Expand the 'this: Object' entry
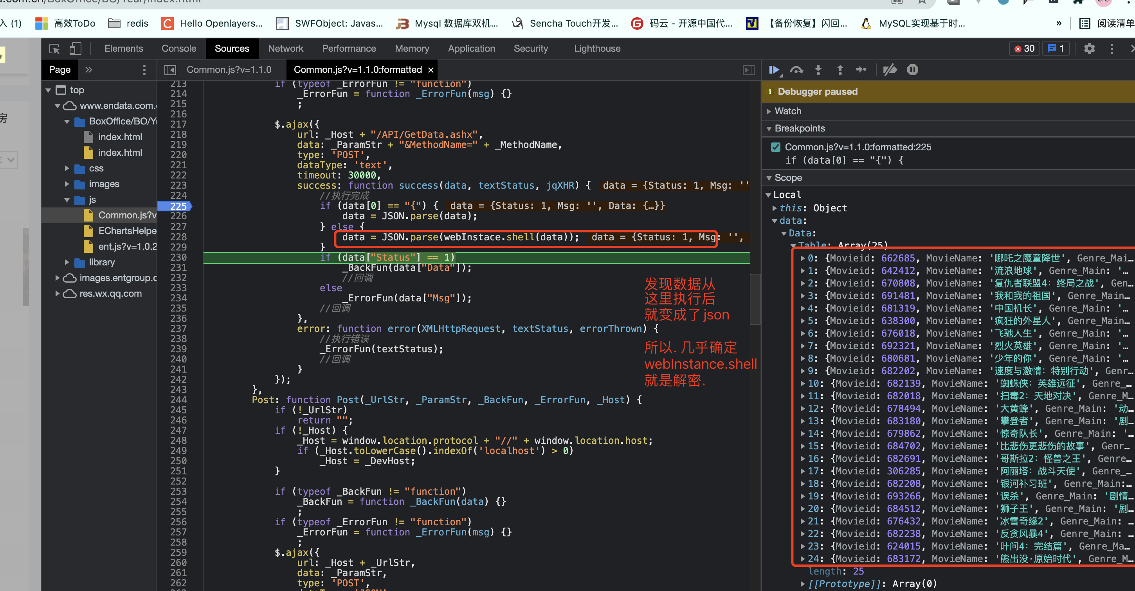This screenshot has width=1135, height=591. click(775, 207)
